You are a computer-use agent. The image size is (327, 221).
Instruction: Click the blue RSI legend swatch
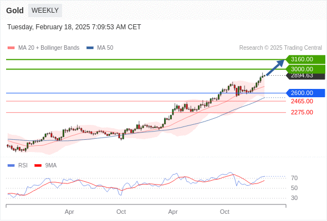tap(11, 166)
